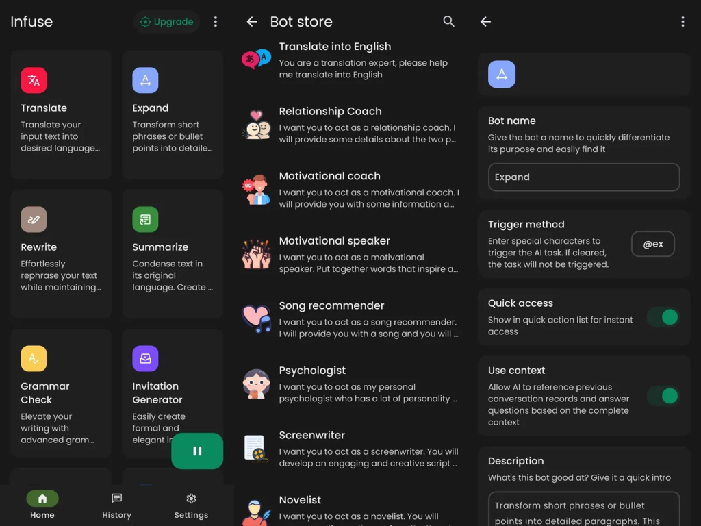Open the Translate bot icon

click(34, 80)
